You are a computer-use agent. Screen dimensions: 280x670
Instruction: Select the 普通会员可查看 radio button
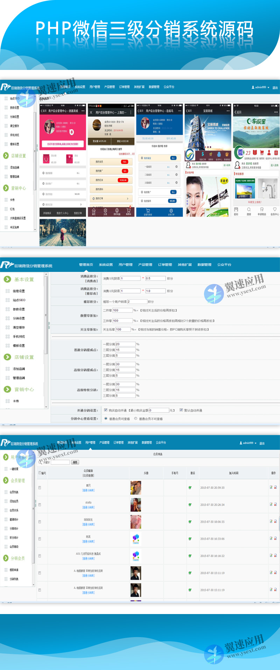pyautogui.click(x=106, y=418)
